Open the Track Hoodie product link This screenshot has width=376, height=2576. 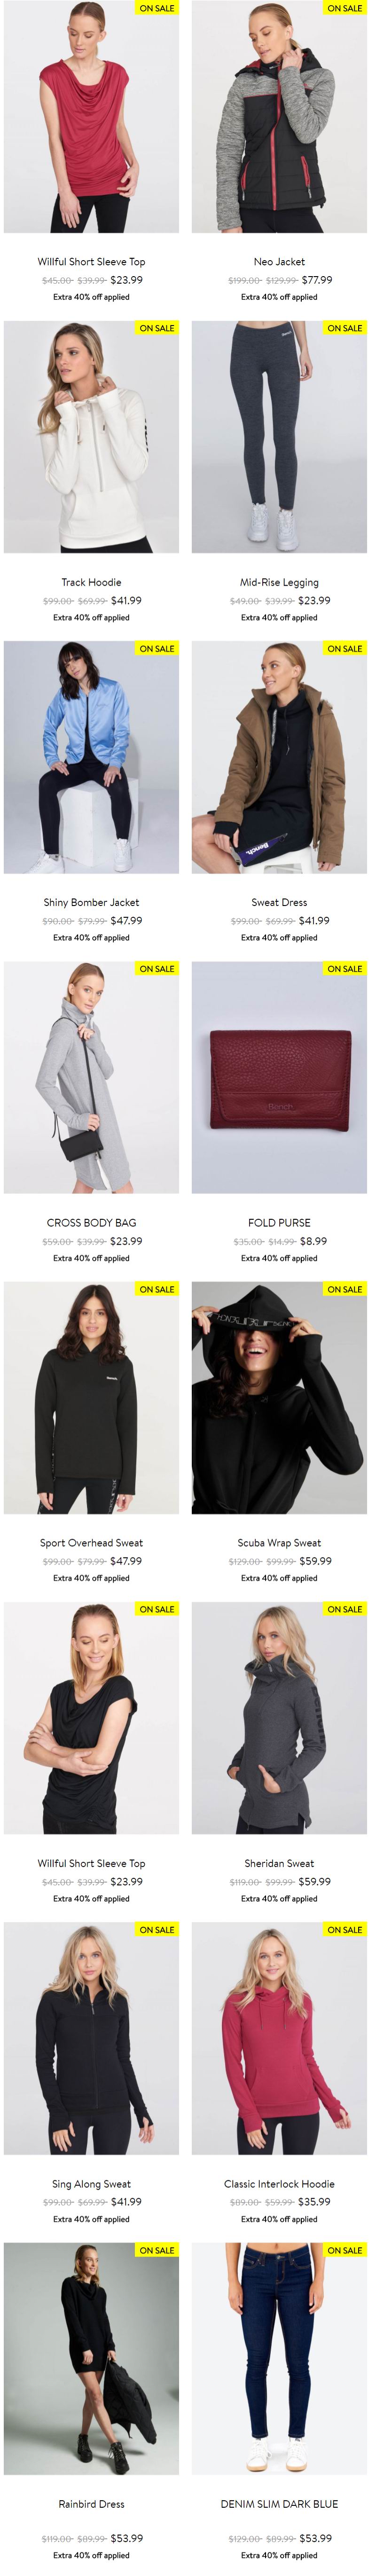click(91, 582)
